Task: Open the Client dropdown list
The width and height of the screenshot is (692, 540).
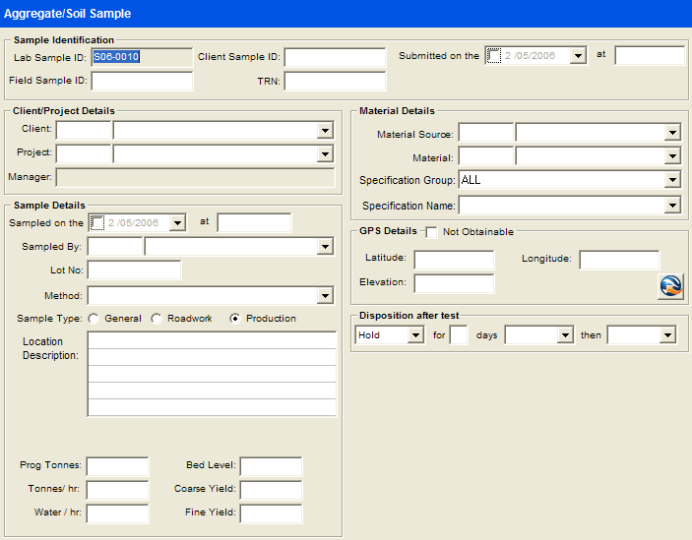Action: coord(325,131)
